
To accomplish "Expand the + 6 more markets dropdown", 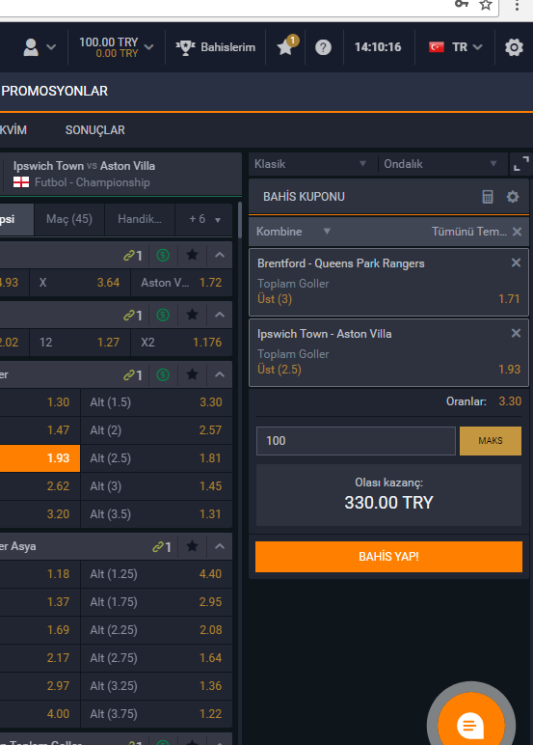I will [204, 219].
